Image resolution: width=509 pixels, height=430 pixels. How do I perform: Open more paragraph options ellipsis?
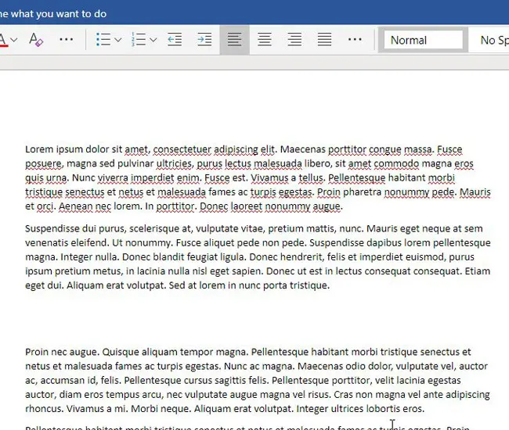(355, 40)
